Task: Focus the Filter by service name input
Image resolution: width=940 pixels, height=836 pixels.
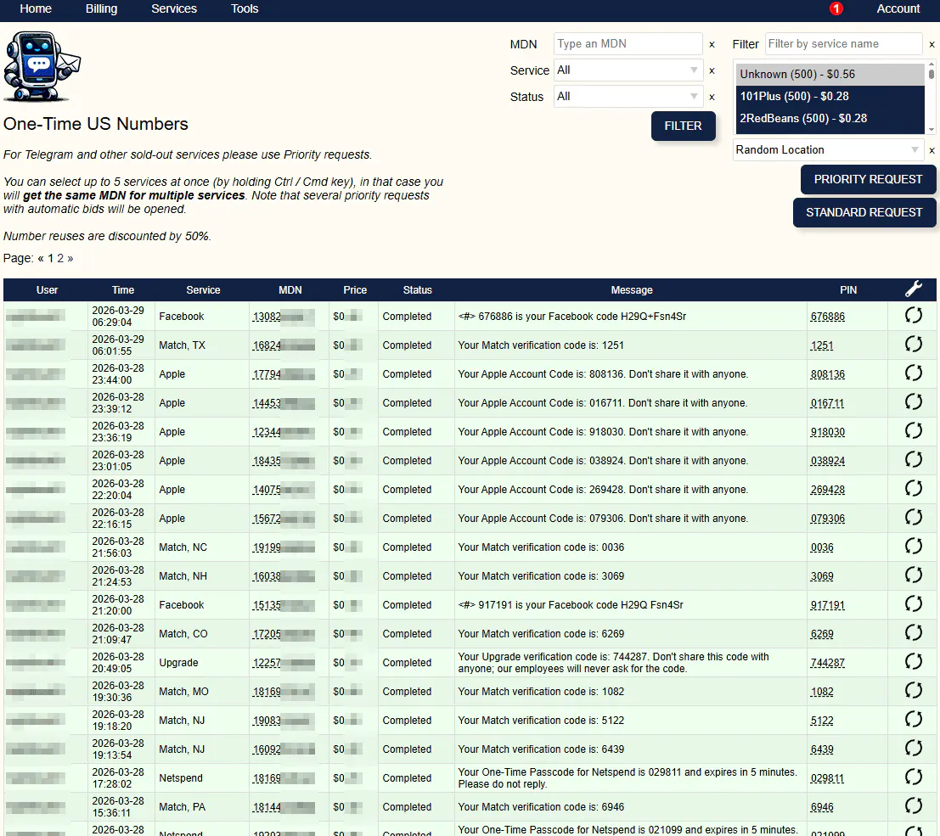Action: (x=844, y=44)
